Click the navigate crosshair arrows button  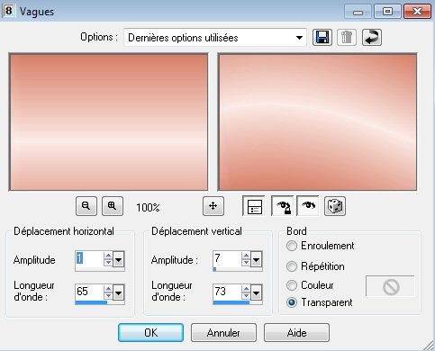(213, 206)
